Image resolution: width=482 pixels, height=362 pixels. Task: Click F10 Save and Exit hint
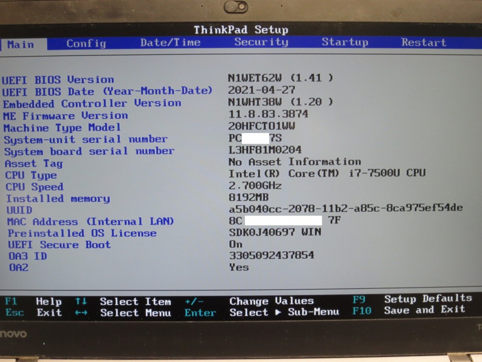409,310
